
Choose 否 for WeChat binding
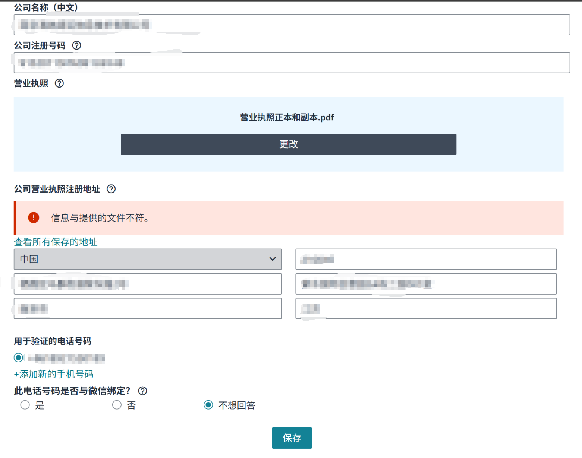tap(117, 405)
